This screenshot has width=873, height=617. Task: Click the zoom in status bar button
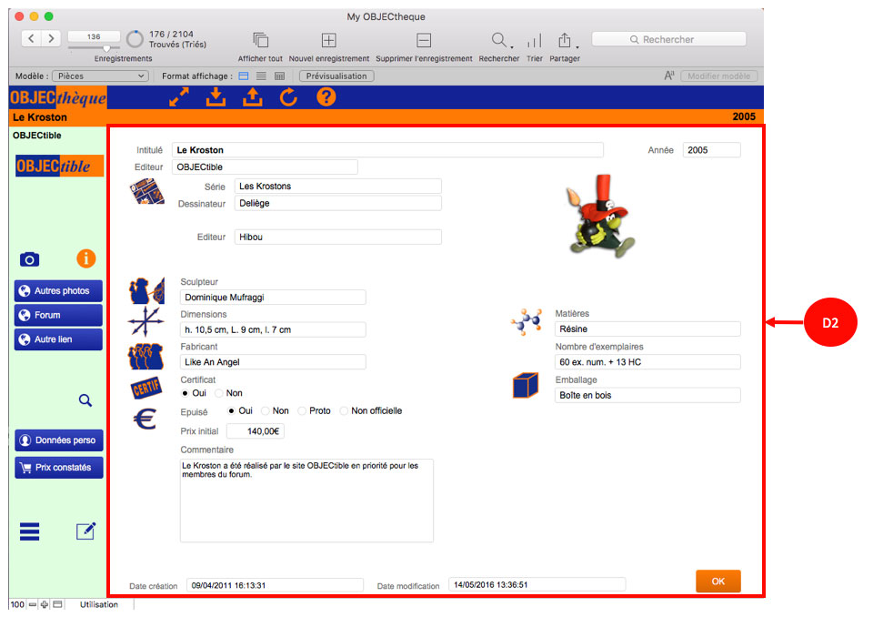[x=45, y=604]
